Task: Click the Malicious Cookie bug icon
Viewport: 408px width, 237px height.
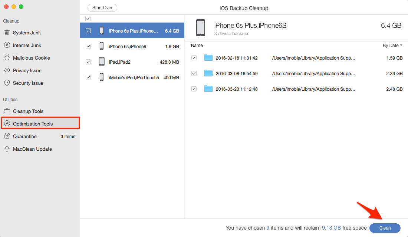Action: [7, 58]
